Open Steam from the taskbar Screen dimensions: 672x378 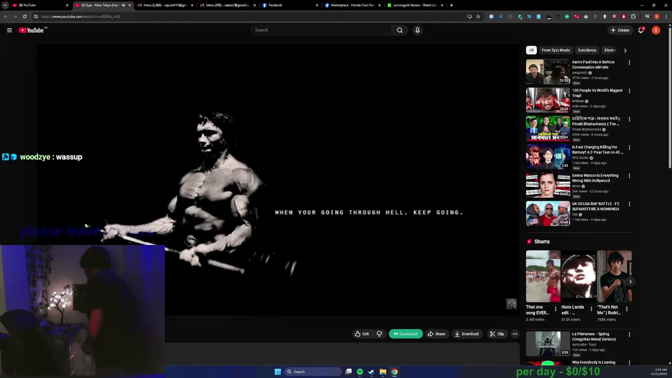(x=371, y=372)
